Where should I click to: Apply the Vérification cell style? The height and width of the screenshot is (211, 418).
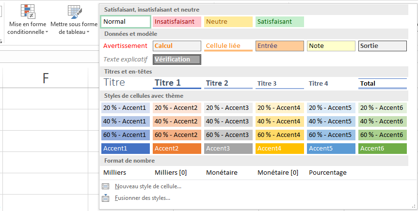[x=177, y=60]
